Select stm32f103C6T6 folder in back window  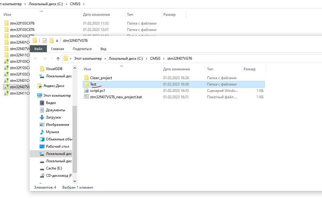coord(22,23)
